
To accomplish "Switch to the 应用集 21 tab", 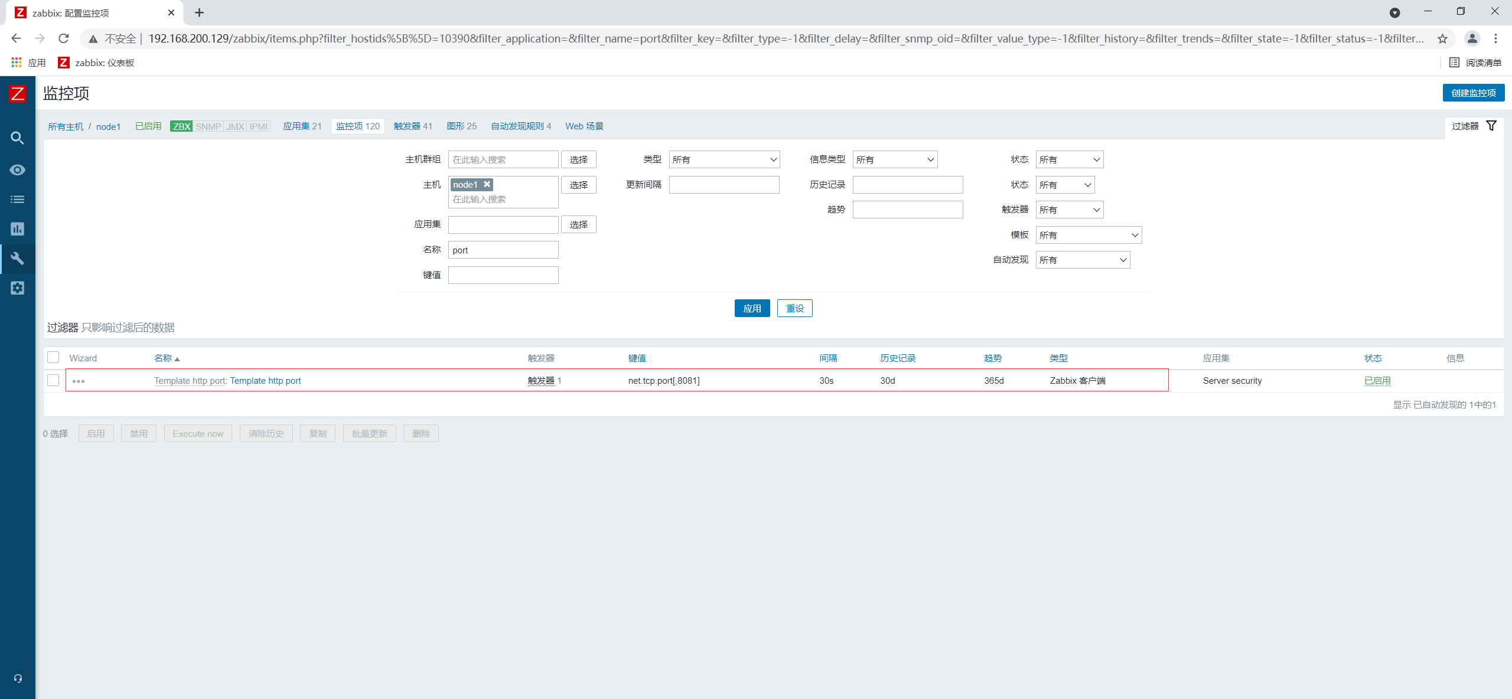I will tap(302, 126).
